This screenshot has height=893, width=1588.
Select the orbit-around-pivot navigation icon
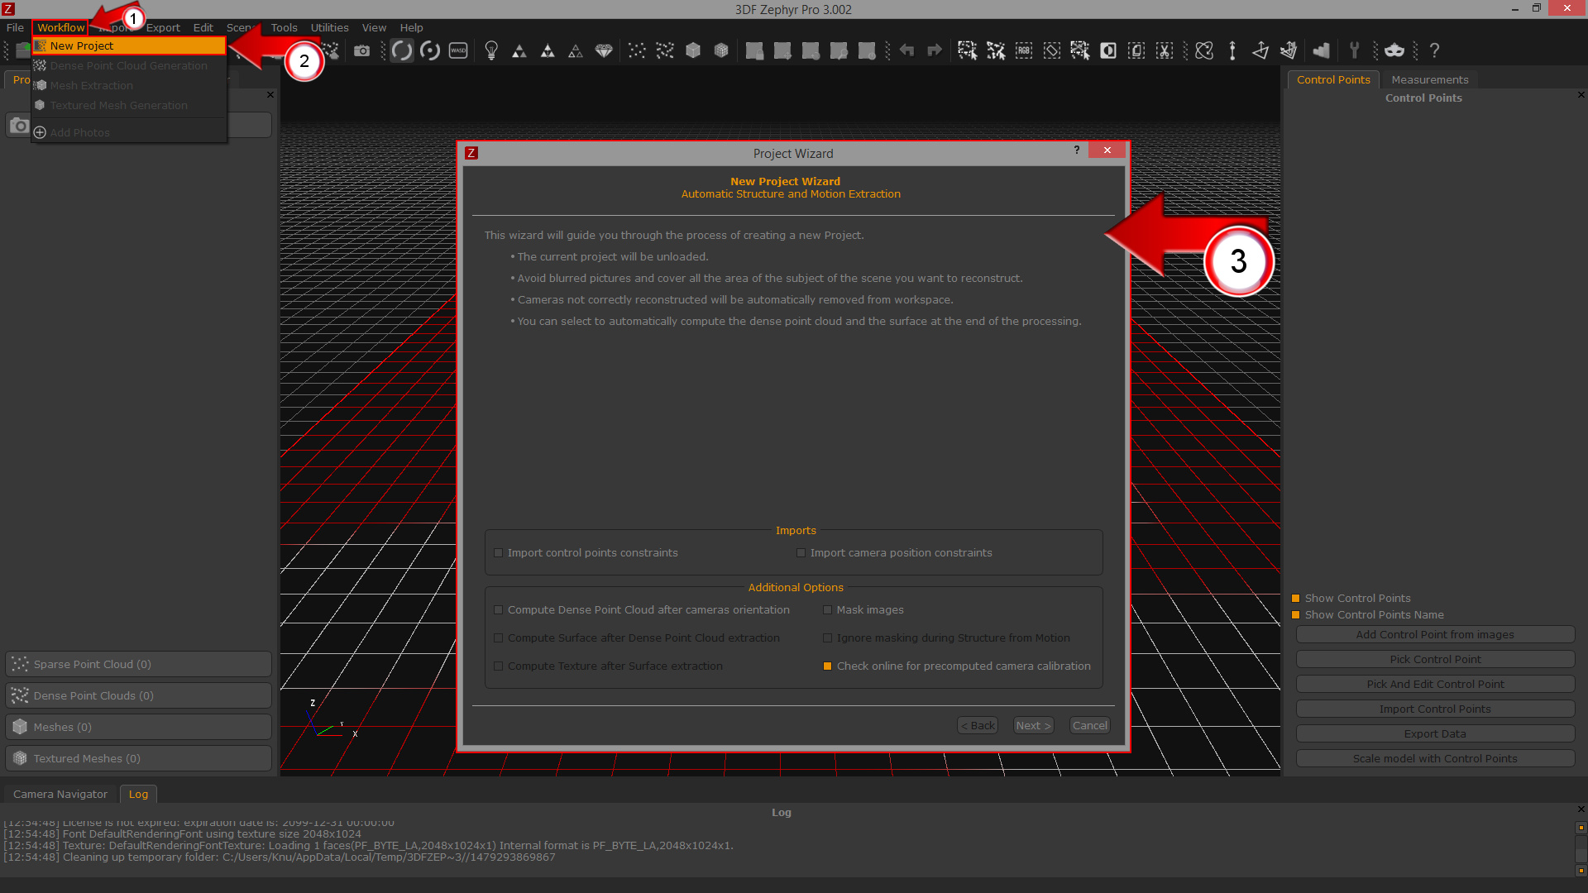click(430, 51)
